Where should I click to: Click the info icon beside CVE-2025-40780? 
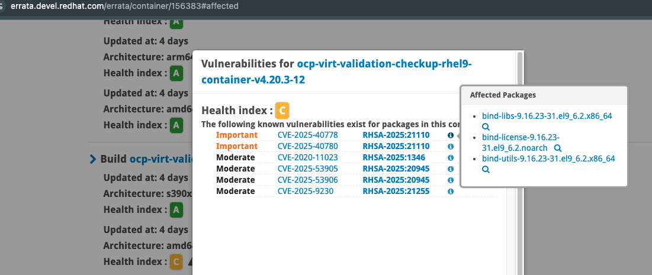451,147
